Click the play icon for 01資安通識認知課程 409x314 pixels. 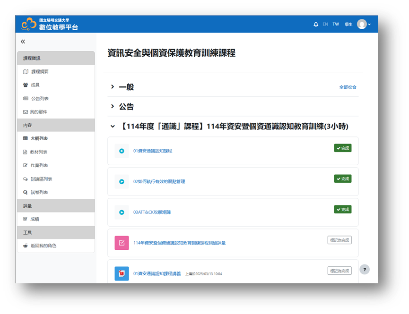122,151
